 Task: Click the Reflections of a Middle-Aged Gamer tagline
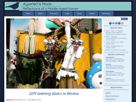51,9
